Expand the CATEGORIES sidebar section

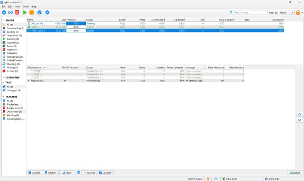tap(3, 77)
